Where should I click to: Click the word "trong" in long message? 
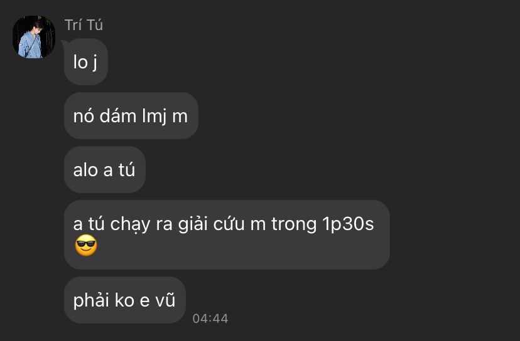point(294,225)
